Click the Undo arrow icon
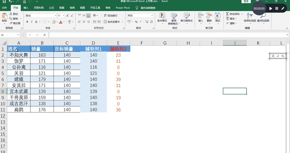 click(x=11, y=1)
